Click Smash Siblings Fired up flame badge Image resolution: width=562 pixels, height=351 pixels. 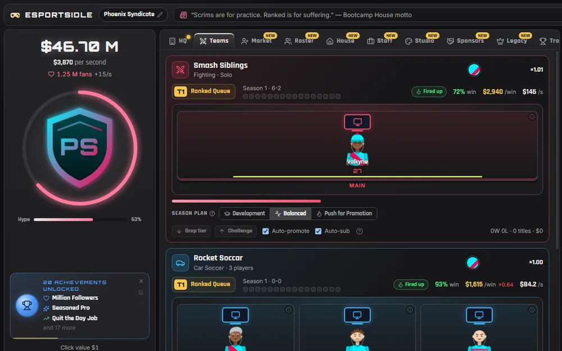coord(429,92)
